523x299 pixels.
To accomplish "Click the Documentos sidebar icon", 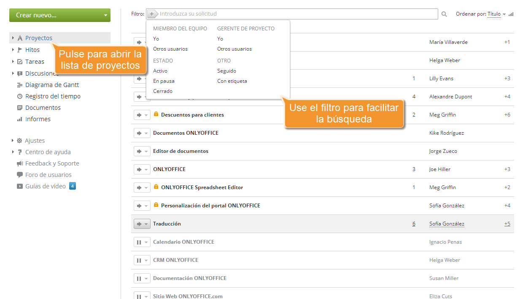I will click(20, 108).
